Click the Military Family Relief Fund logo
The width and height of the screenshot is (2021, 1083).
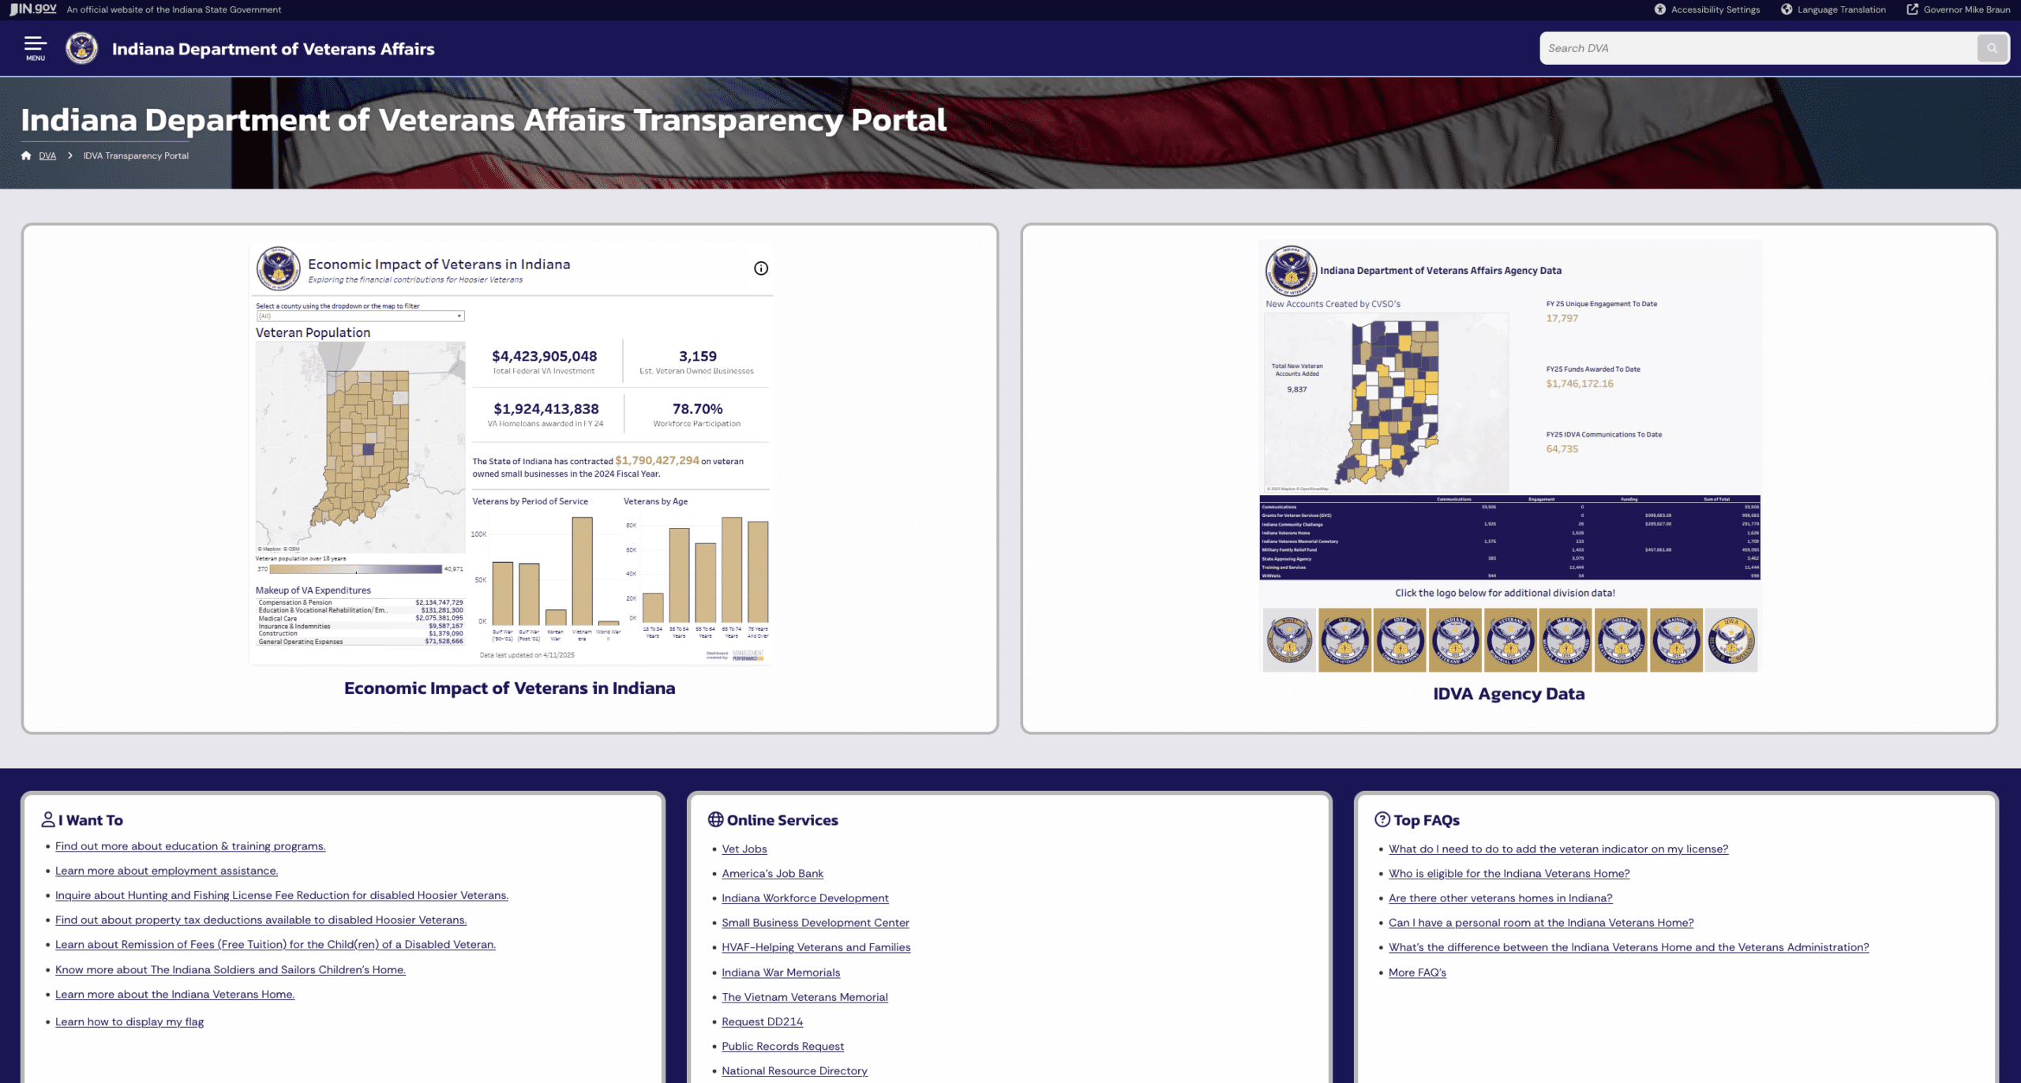1565,640
